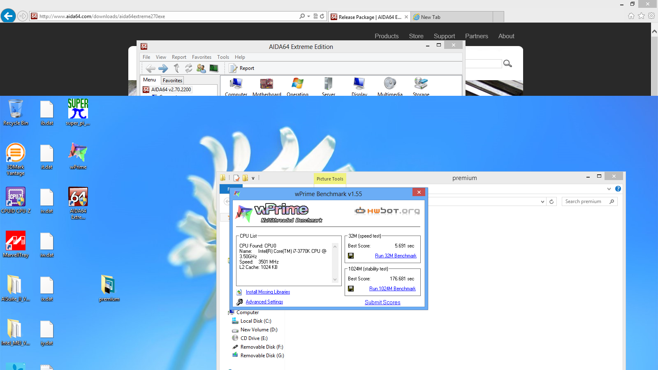
Task: Run the 1024M benchmark
Action: [392, 289]
